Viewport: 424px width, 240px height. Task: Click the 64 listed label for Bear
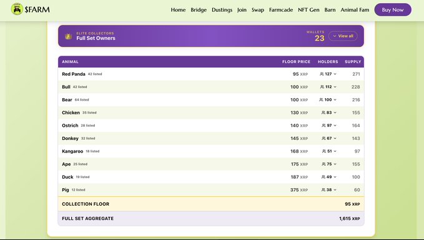point(82,99)
